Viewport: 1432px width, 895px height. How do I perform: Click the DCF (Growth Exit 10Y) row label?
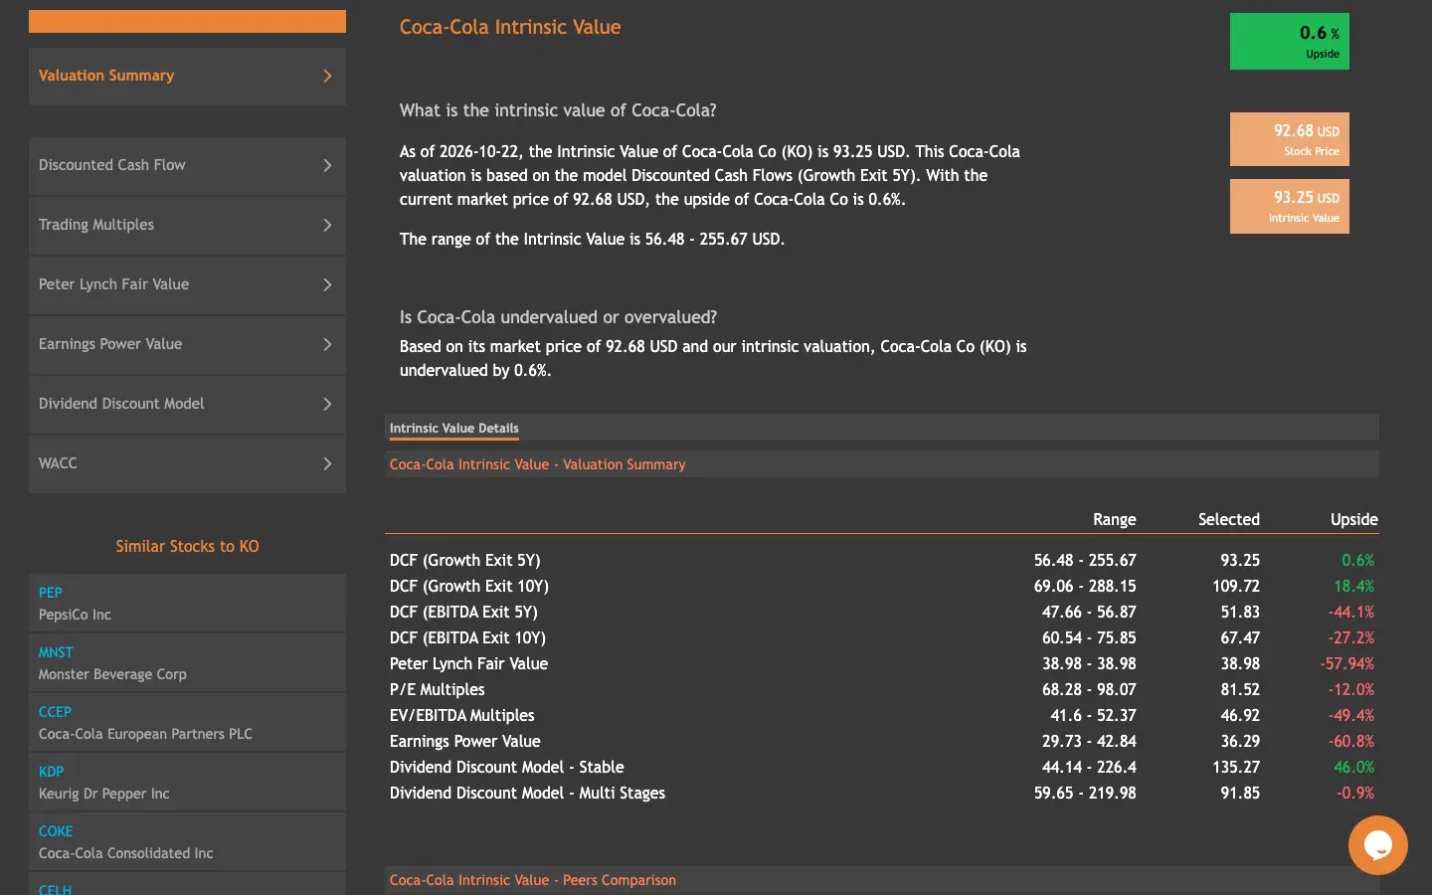(469, 586)
